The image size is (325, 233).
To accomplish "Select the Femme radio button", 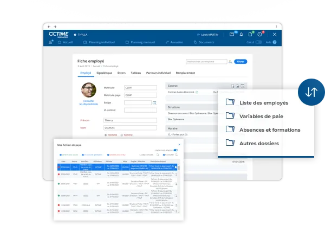I will point(122,135).
